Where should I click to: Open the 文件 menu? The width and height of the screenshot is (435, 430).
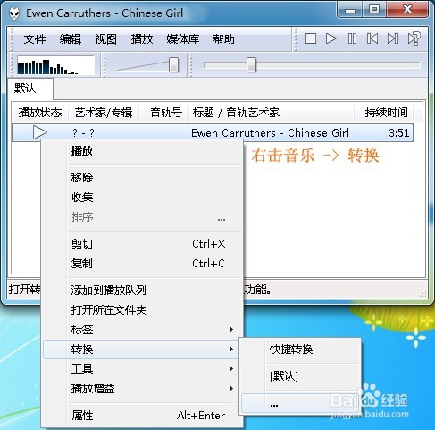pyautogui.click(x=35, y=39)
